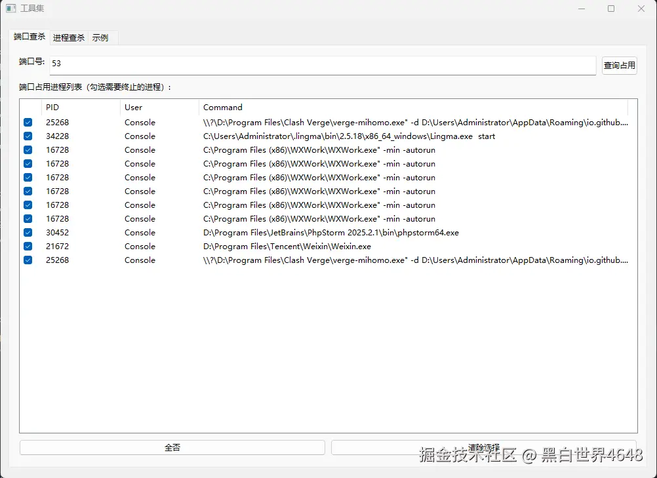657x478 pixels.
Task: Click Console in the 30452 row
Action: pyautogui.click(x=140, y=233)
